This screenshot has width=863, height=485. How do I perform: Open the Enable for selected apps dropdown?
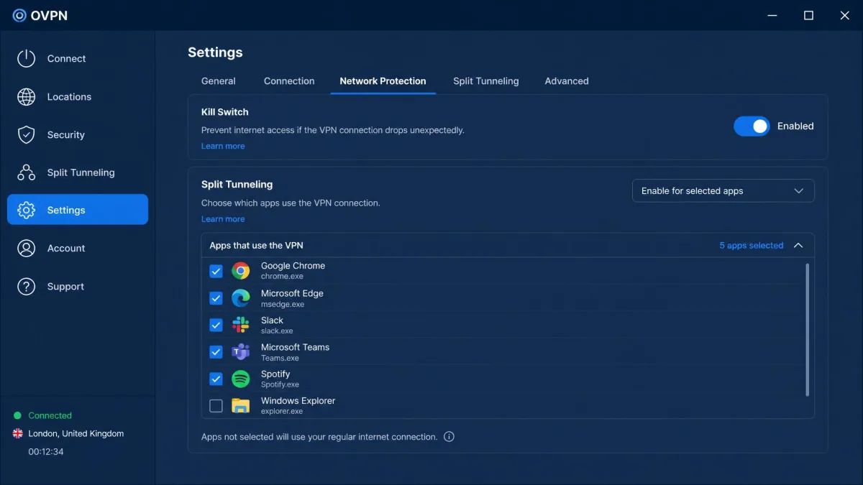click(723, 191)
